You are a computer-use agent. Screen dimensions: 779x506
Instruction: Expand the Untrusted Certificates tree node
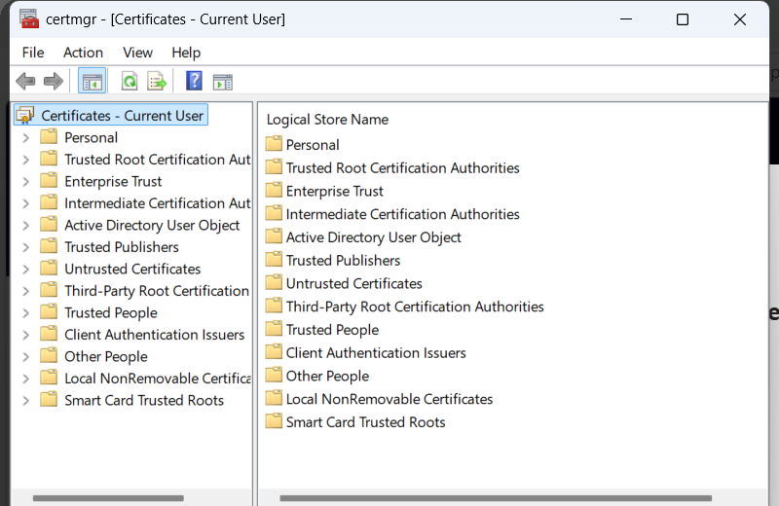pyautogui.click(x=26, y=269)
